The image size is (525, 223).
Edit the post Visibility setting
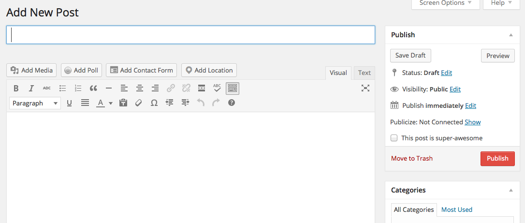455,89
